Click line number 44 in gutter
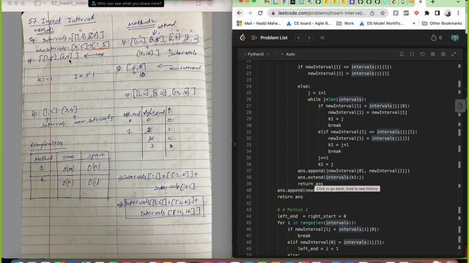The height and width of the screenshot is (263, 469). coord(249,216)
